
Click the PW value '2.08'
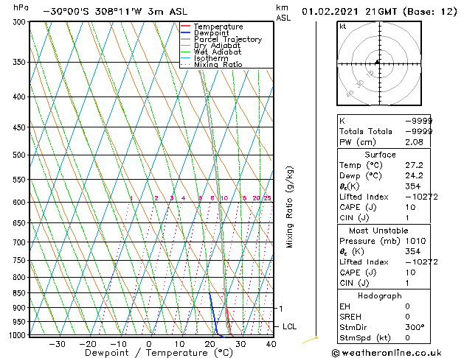tap(414, 142)
